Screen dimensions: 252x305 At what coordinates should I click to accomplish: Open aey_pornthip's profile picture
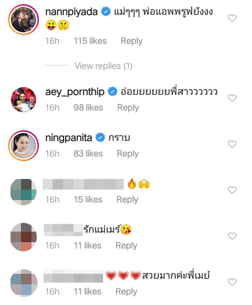click(23, 100)
